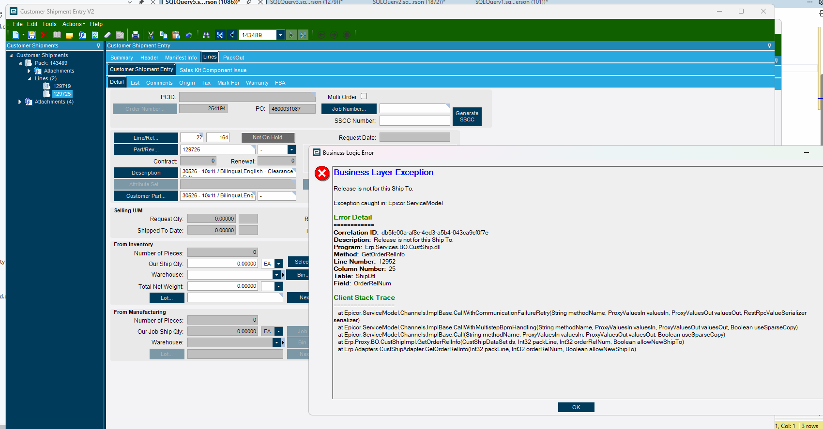Click the Refresh toolbar icon
Screen dimensions: 823x429
[95, 35]
